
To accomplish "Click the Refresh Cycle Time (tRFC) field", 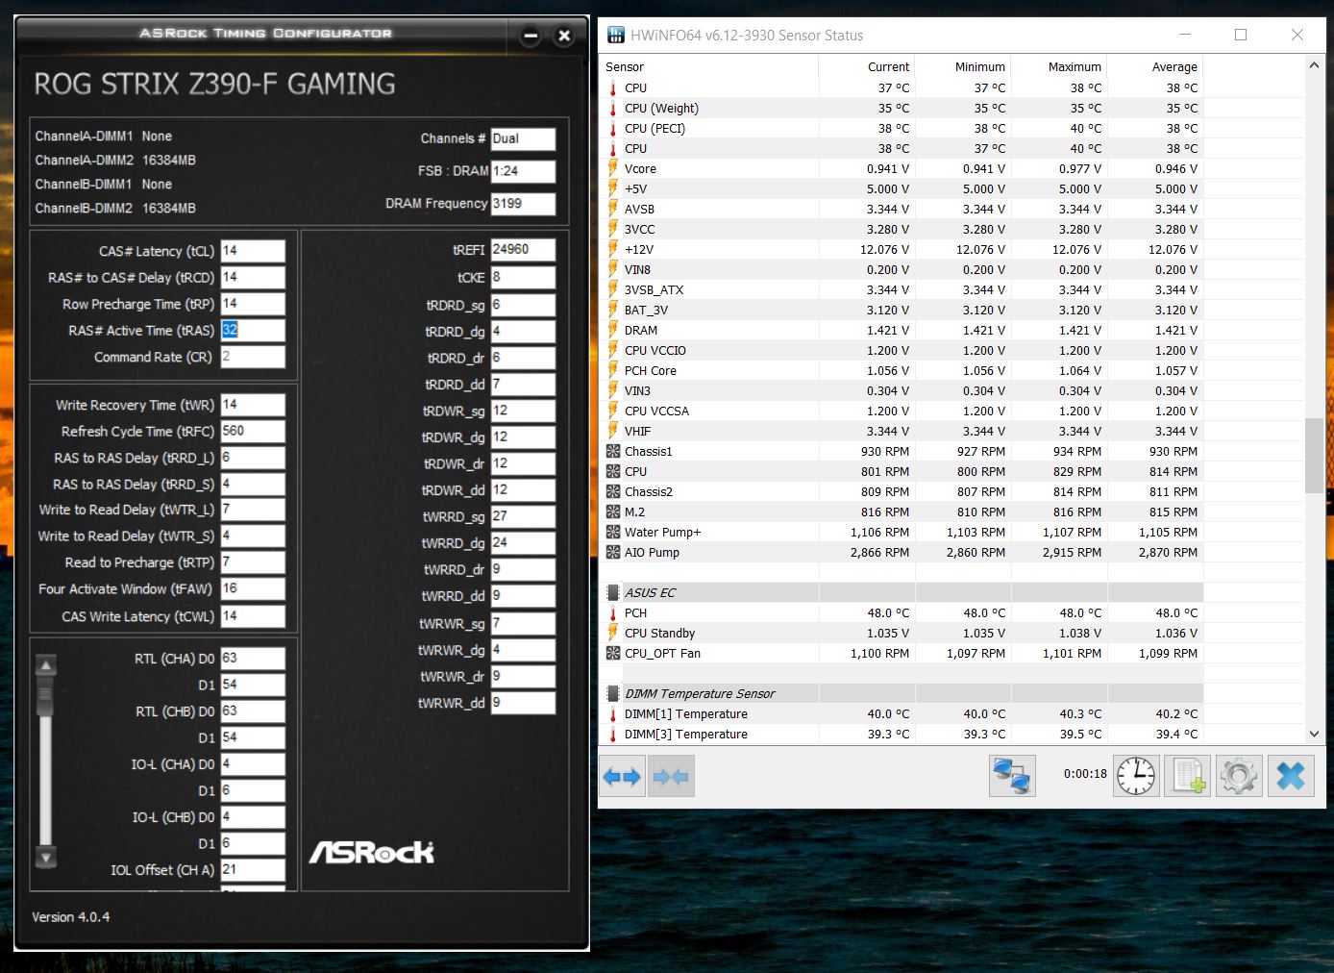I will click(253, 432).
